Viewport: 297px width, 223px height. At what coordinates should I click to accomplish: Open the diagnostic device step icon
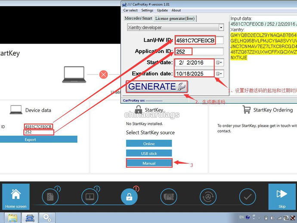[169, 197]
